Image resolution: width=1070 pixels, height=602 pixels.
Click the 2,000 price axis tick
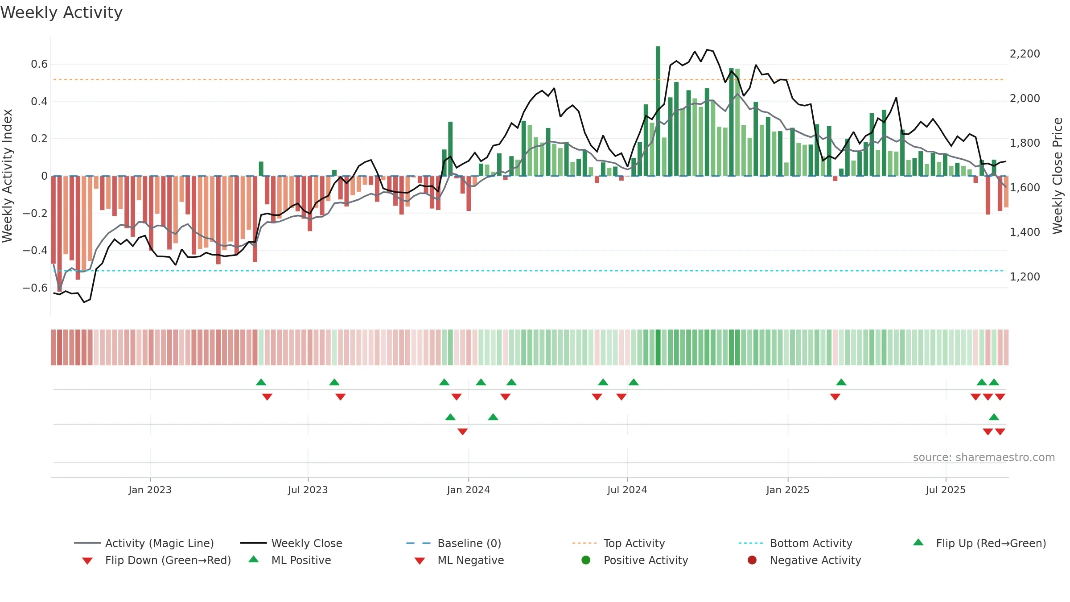point(1025,99)
